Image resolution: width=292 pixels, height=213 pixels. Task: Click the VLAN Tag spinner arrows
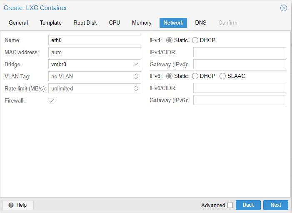(x=136, y=77)
